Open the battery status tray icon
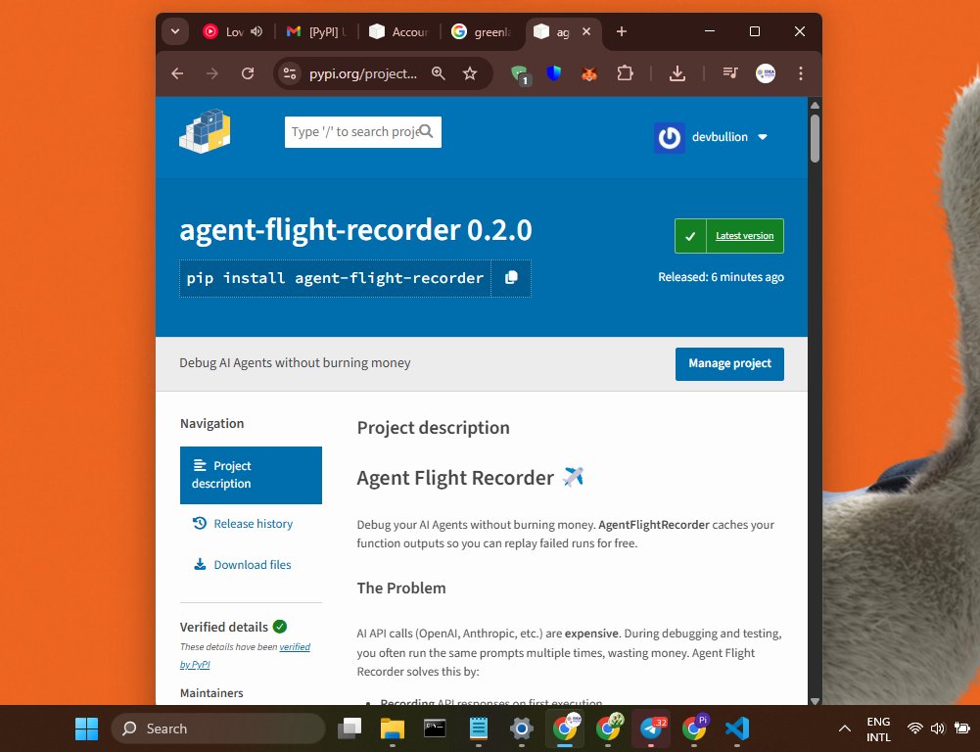 tap(961, 728)
